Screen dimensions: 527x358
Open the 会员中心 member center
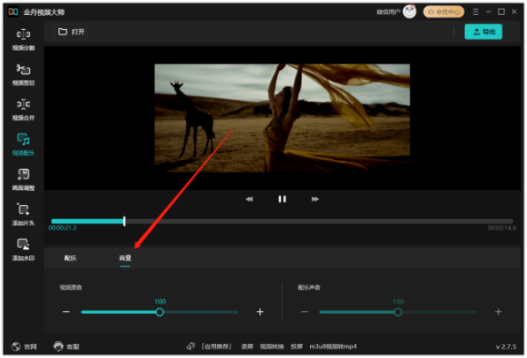[444, 12]
